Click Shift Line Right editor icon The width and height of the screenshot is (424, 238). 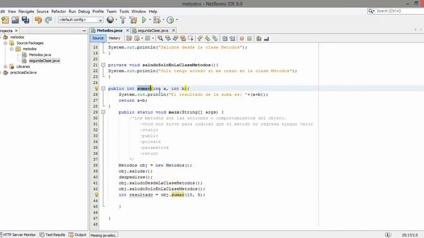(233, 38)
